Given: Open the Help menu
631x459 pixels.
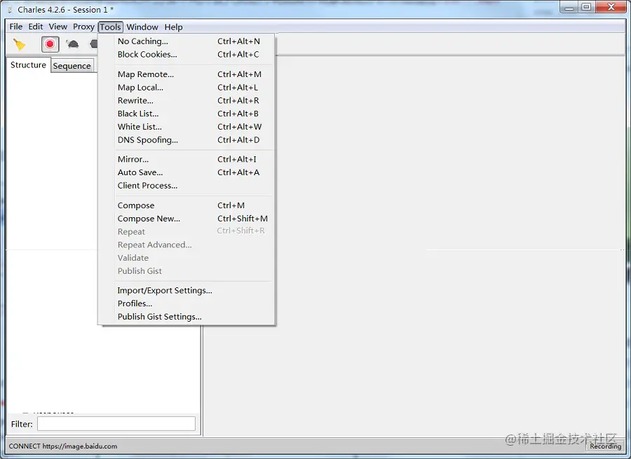Looking at the screenshot, I should click(x=173, y=27).
